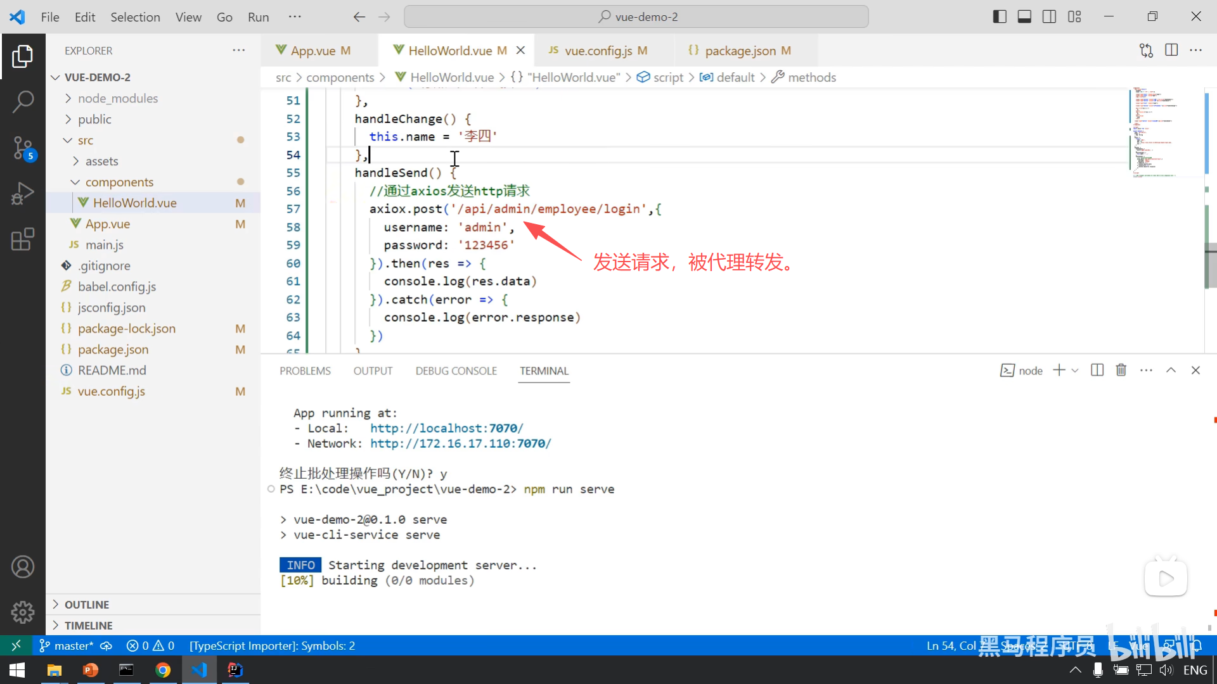This screenshot has height=684, width=1217.
Task: Open the Search view in activity bar
Action: 23,101
